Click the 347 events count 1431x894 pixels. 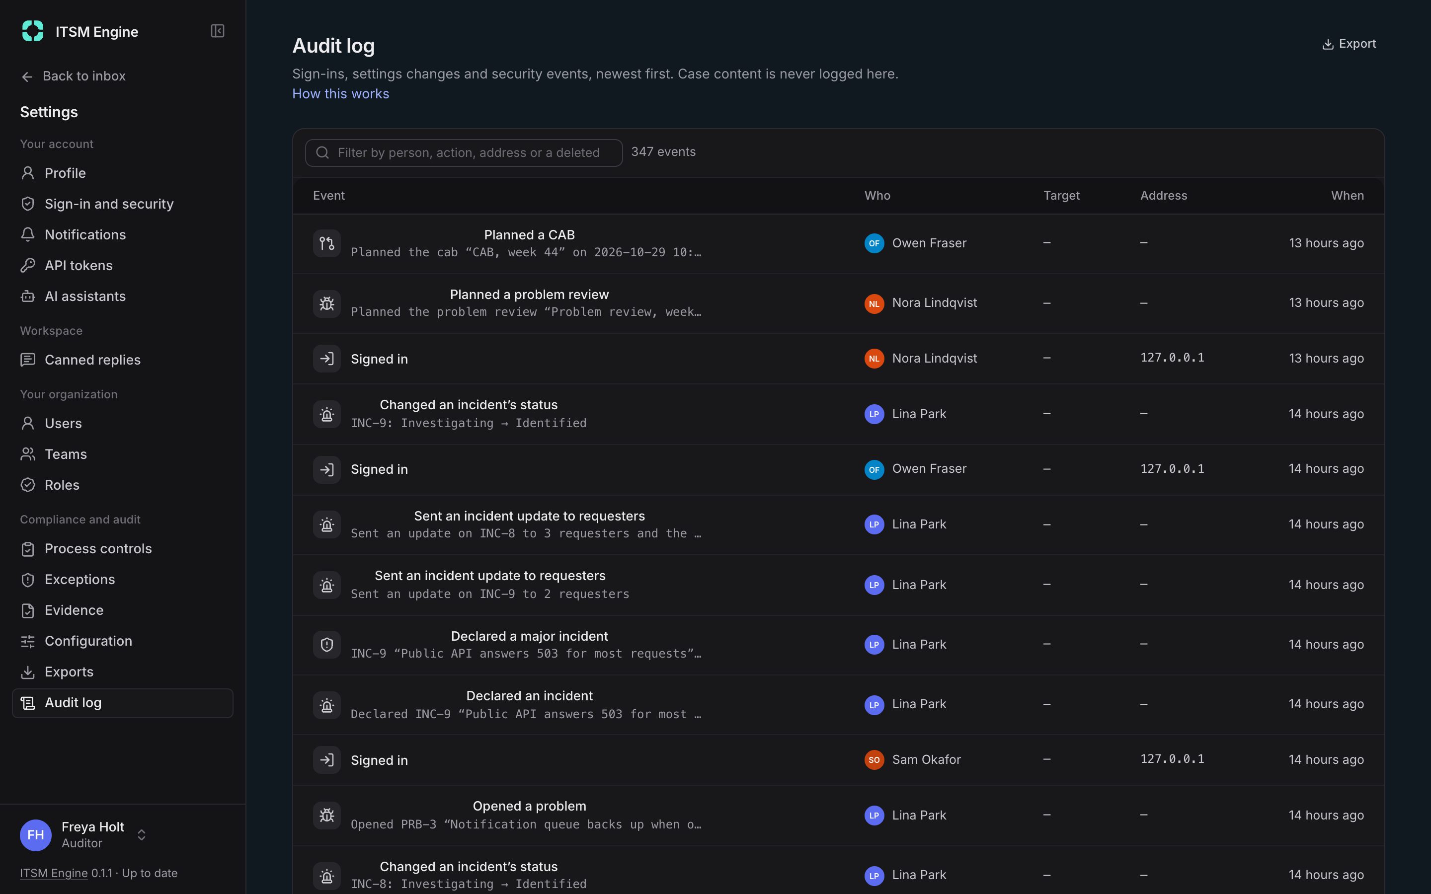point(663,152)
